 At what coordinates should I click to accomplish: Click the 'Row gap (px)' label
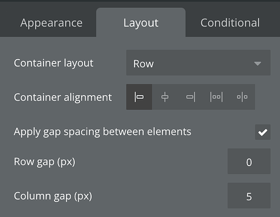tap(45, 162)
